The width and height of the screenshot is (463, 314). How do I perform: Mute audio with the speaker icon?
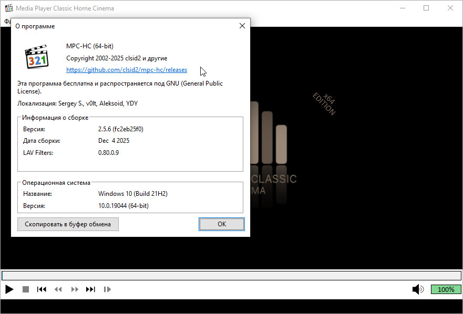tap(418, 289)
